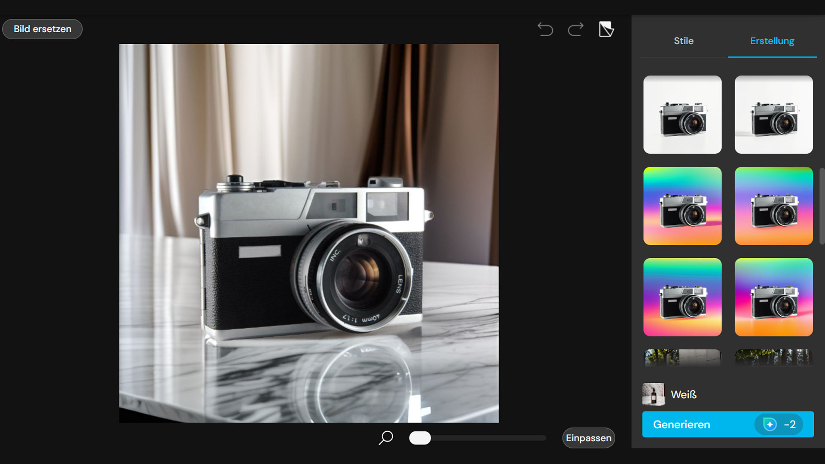Switch to the Stile tab
Screen dimensions: 825x464
(x=683, y=41)
